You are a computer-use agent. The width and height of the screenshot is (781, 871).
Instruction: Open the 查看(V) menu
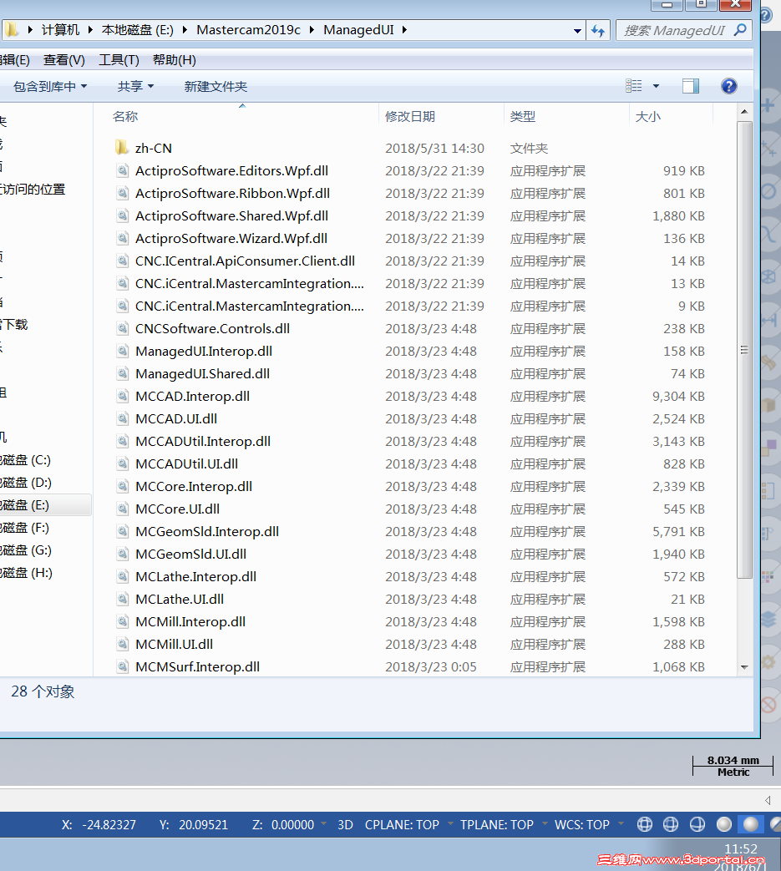pyautogui.click(x=63, y=60)
